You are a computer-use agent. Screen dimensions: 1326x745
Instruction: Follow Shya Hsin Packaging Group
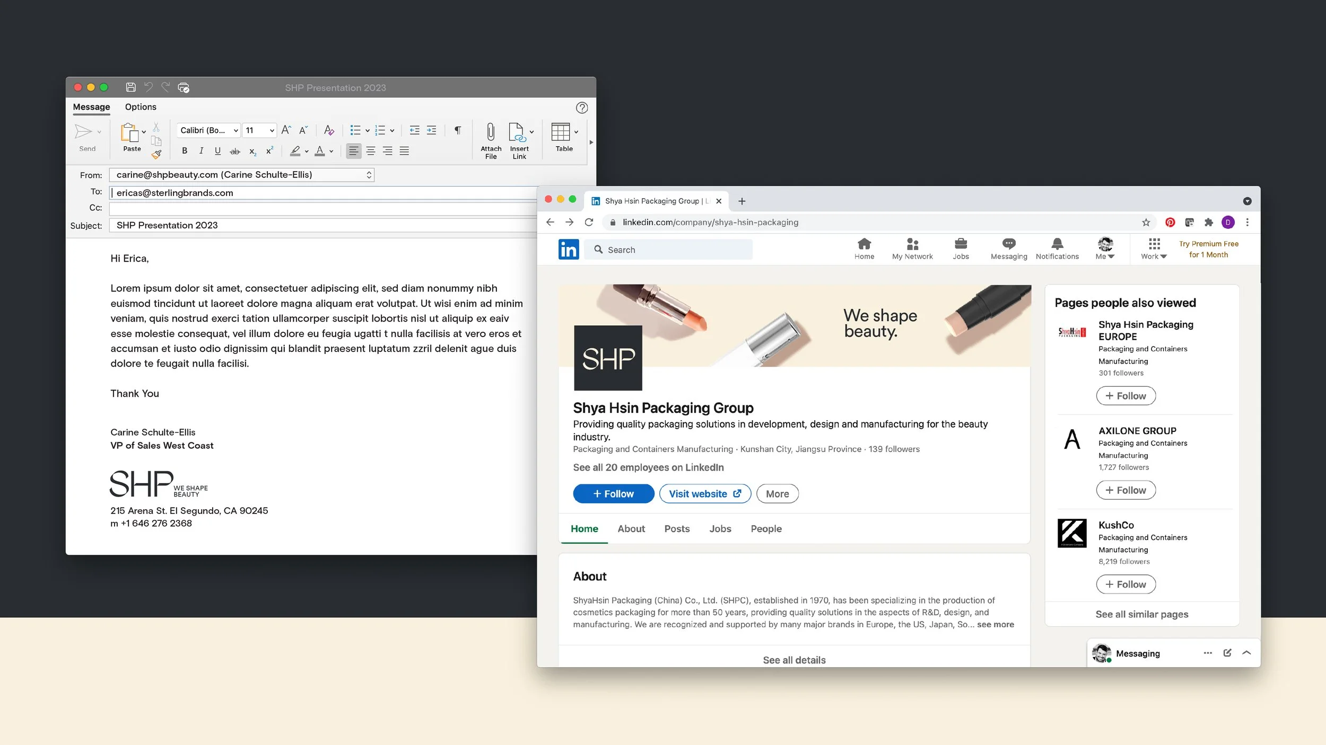click(614, 493)
